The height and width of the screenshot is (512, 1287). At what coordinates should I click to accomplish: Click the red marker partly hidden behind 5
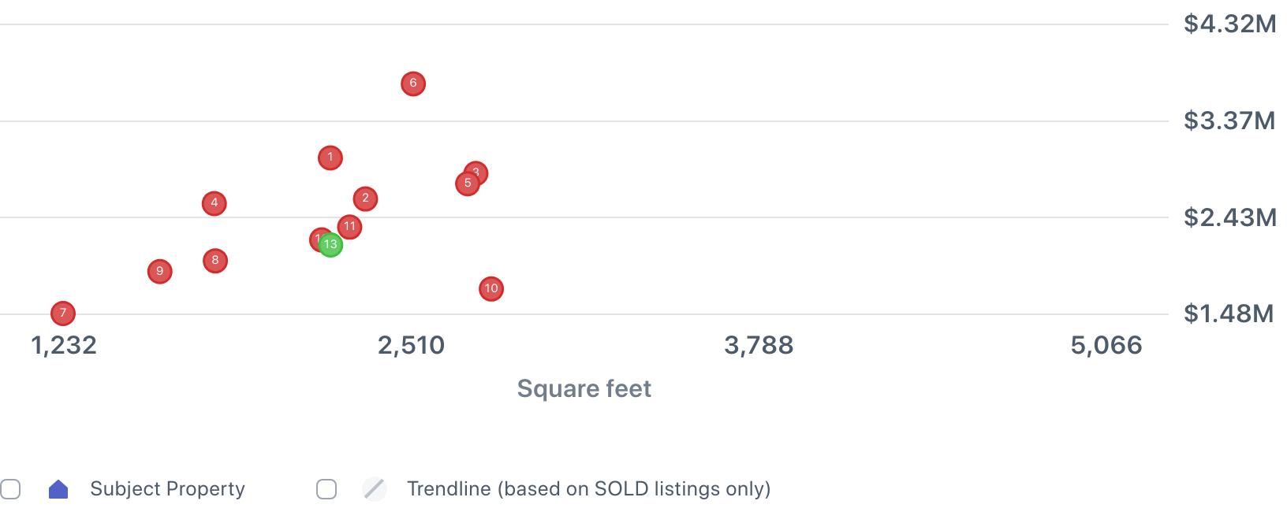[x=479, y=169]
